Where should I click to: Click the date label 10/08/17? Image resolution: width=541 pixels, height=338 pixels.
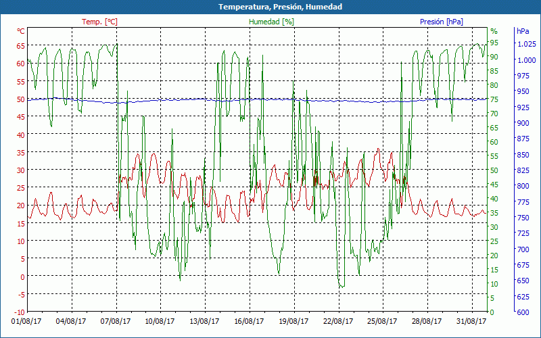point(160,321)
